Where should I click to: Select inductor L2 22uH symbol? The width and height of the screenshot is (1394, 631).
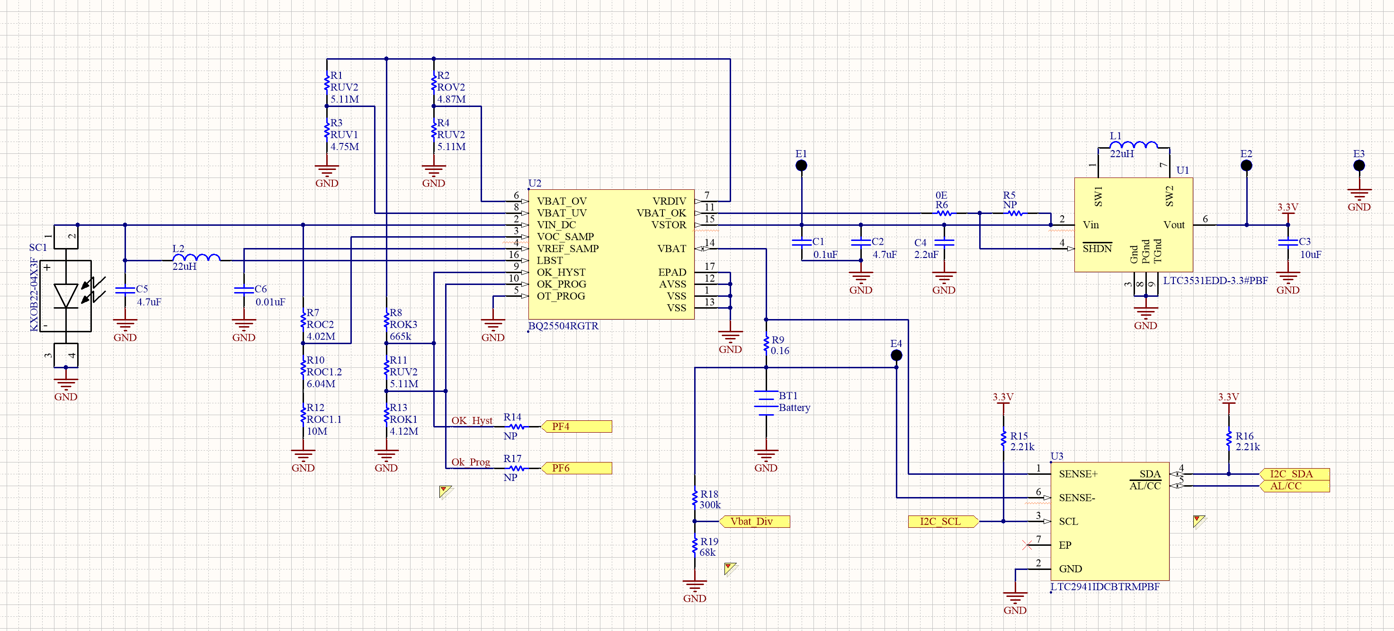[x=196, y=258]
